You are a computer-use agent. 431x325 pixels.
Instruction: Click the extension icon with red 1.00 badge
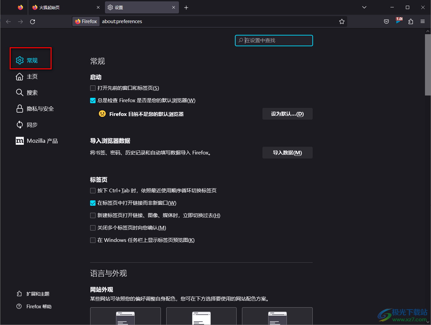pyautogui.click(x=399, y=21)
